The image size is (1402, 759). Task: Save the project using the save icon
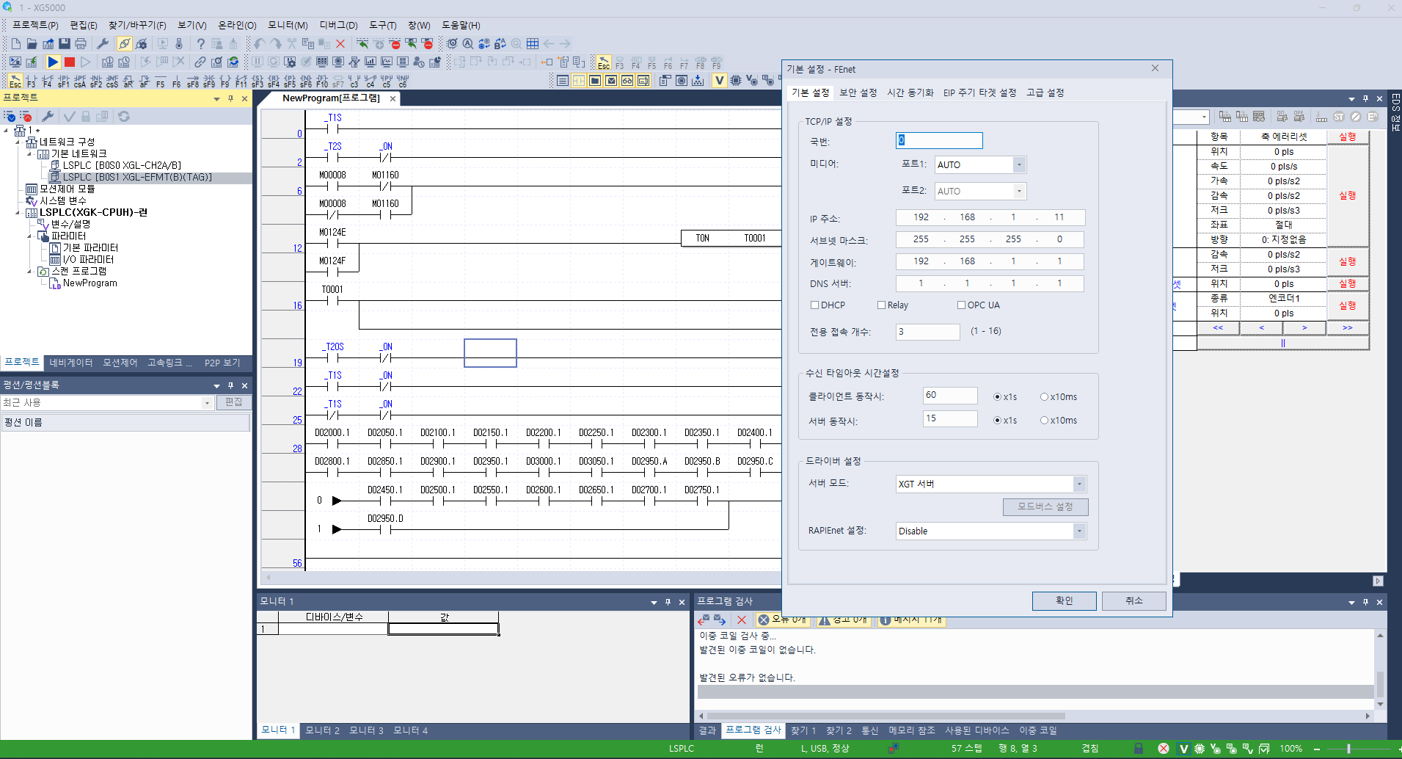65,43
